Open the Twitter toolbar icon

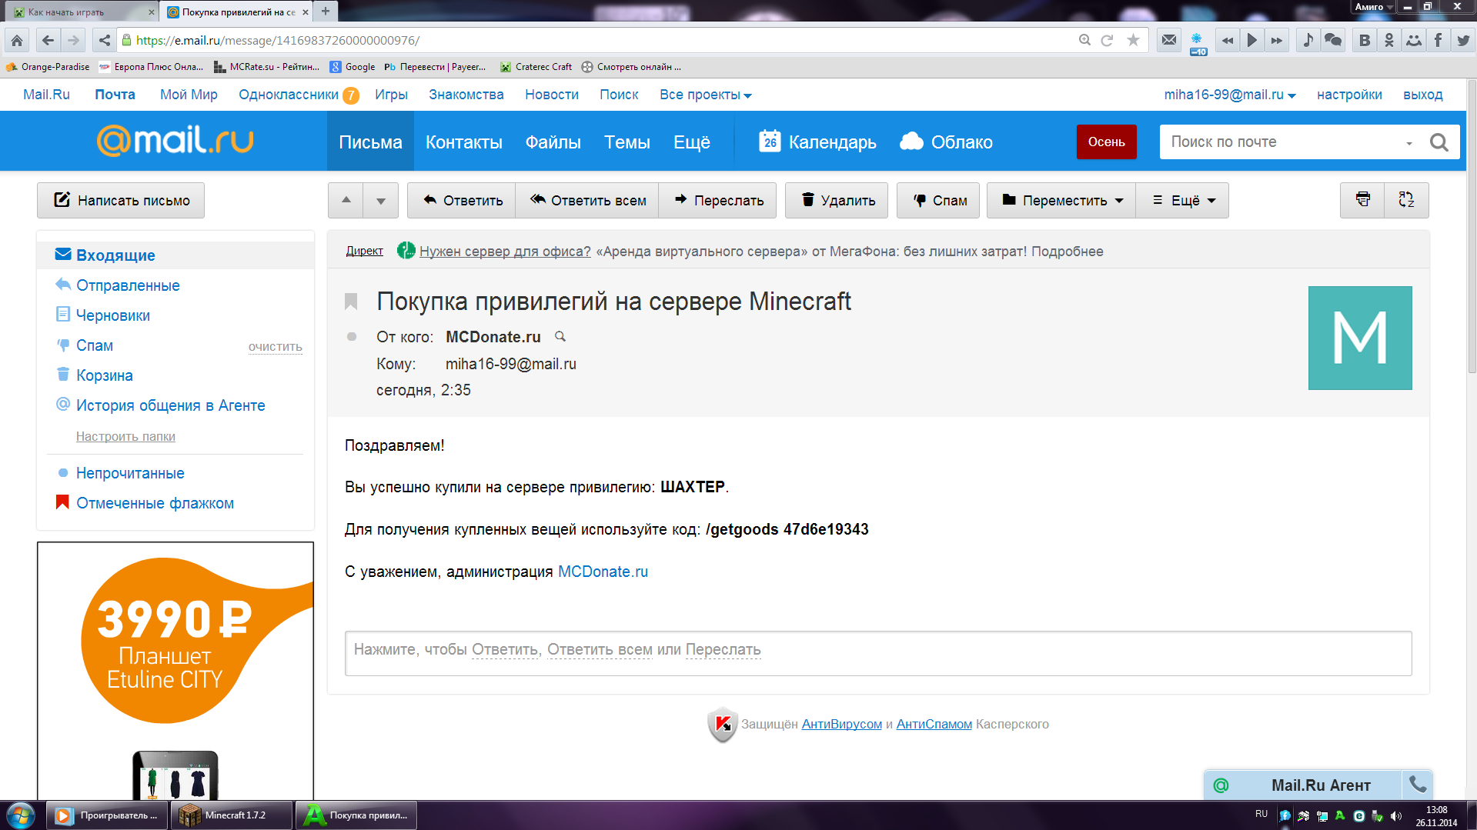click(1463, 40)
